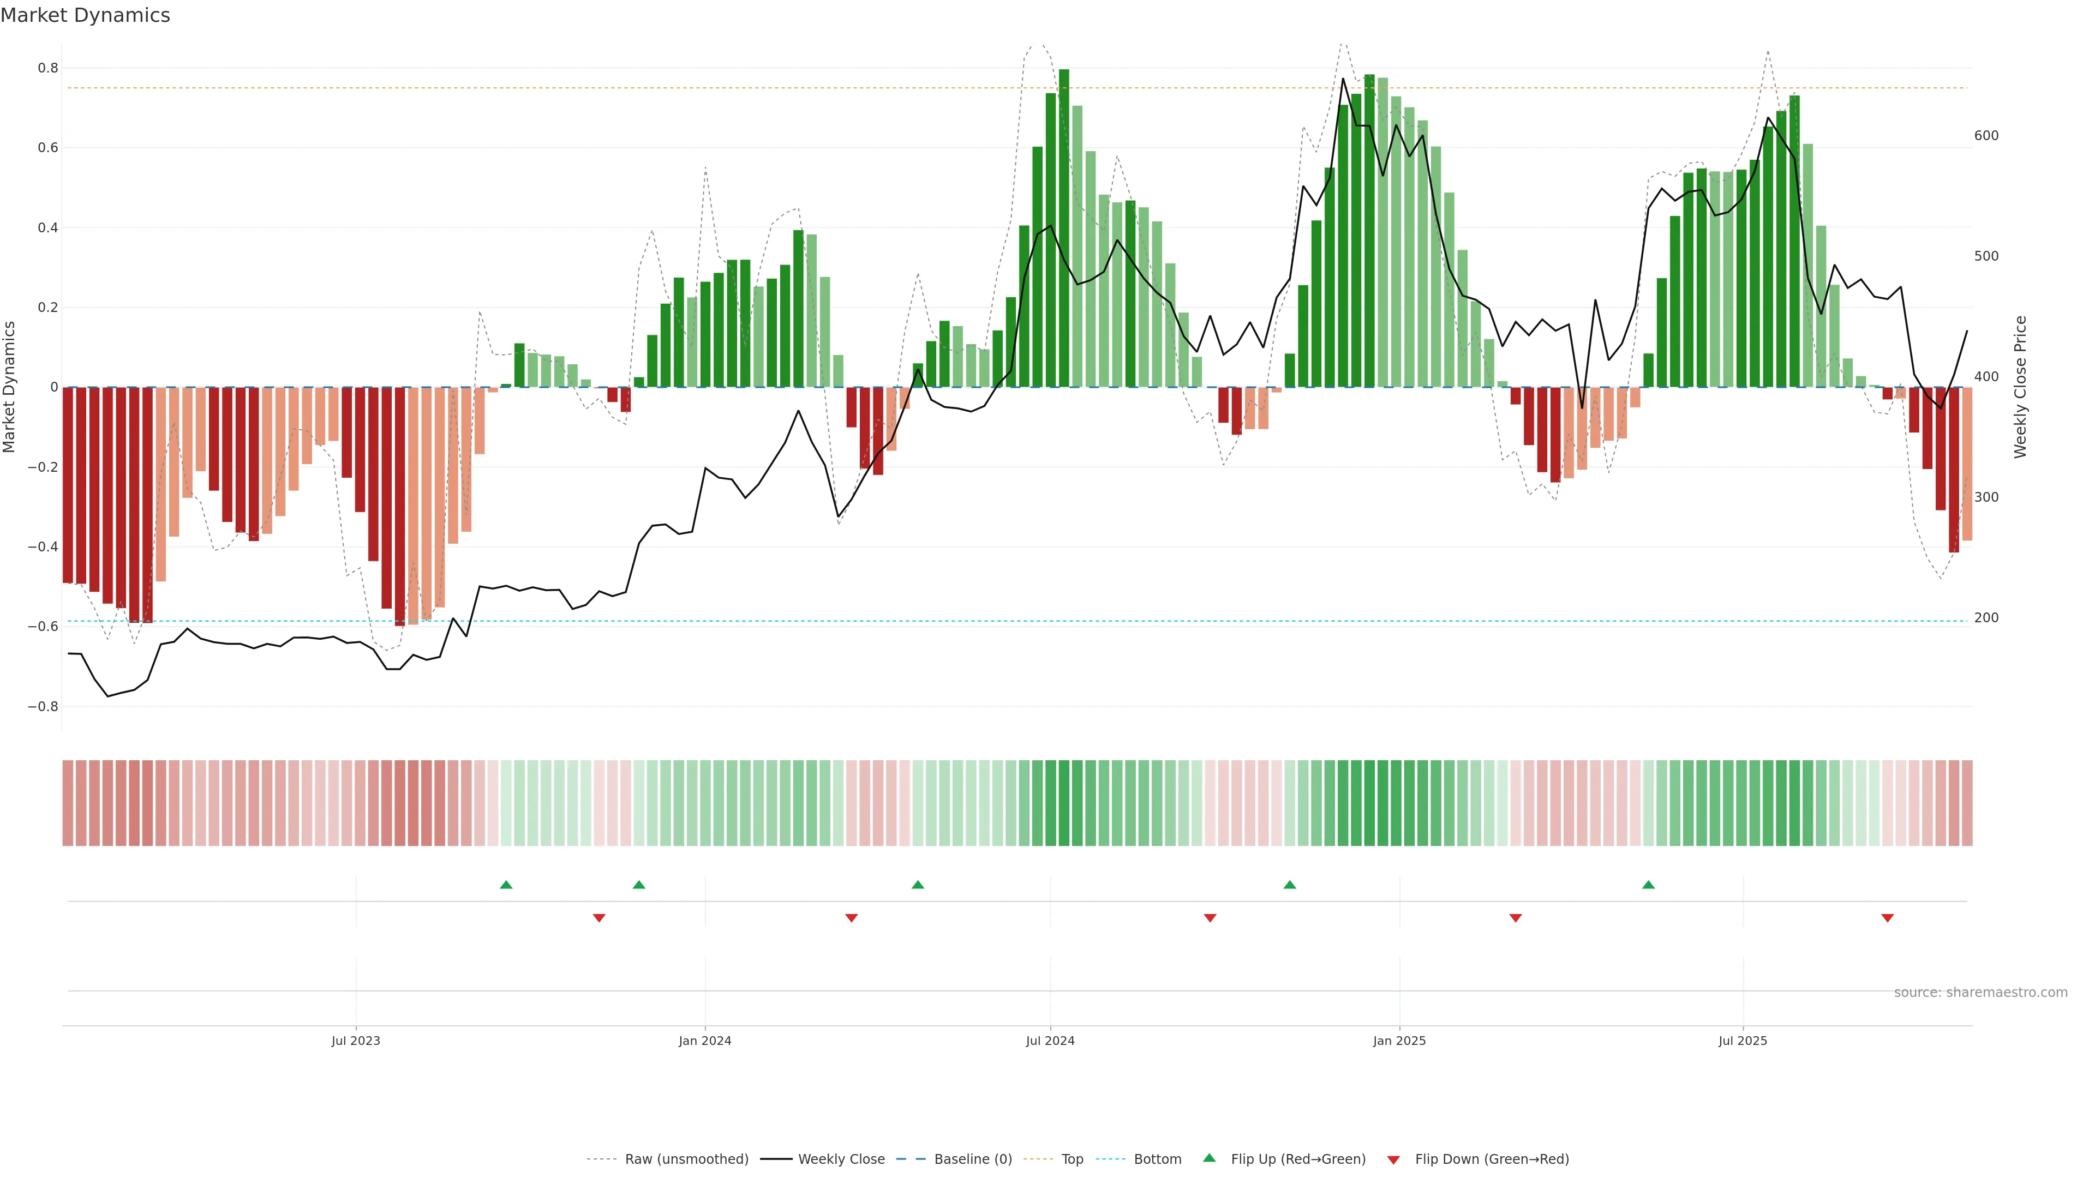Toggle the Top threshold legend entry
2095x1178 pixels.
click(x=1072, y=1159)
